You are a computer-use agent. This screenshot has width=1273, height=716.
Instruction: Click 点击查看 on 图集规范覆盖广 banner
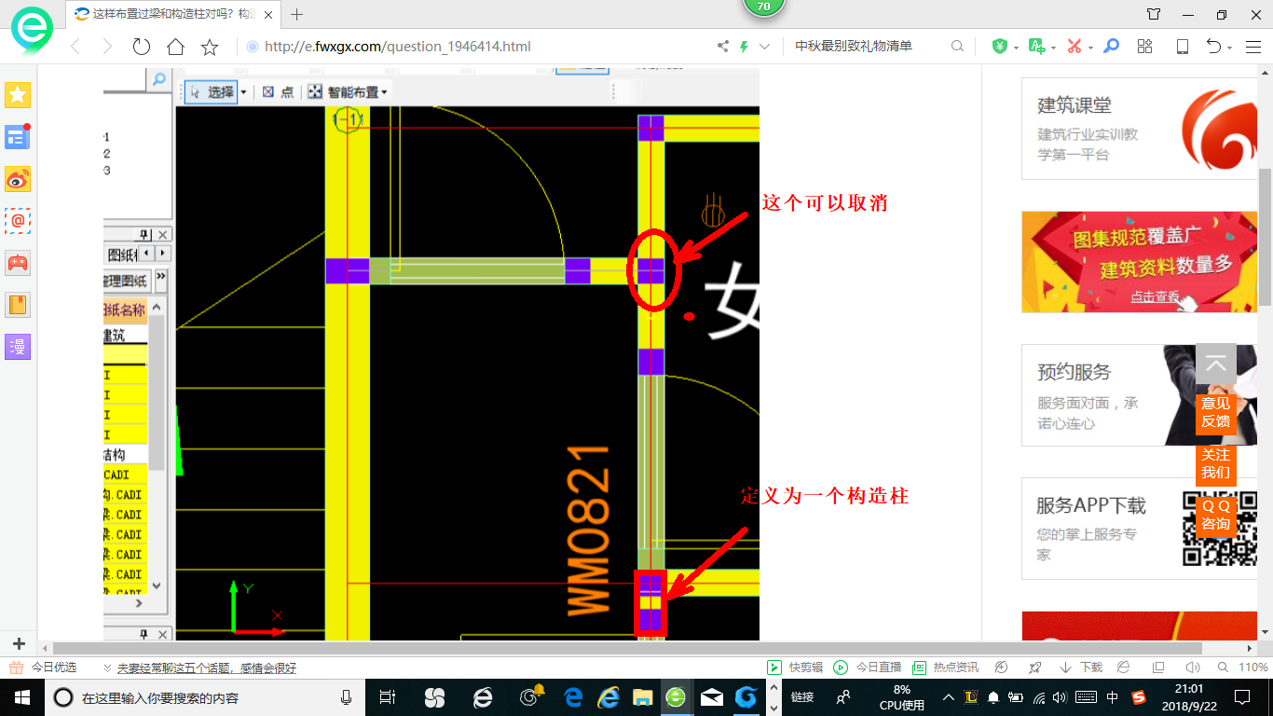(x=1156, y=297)
